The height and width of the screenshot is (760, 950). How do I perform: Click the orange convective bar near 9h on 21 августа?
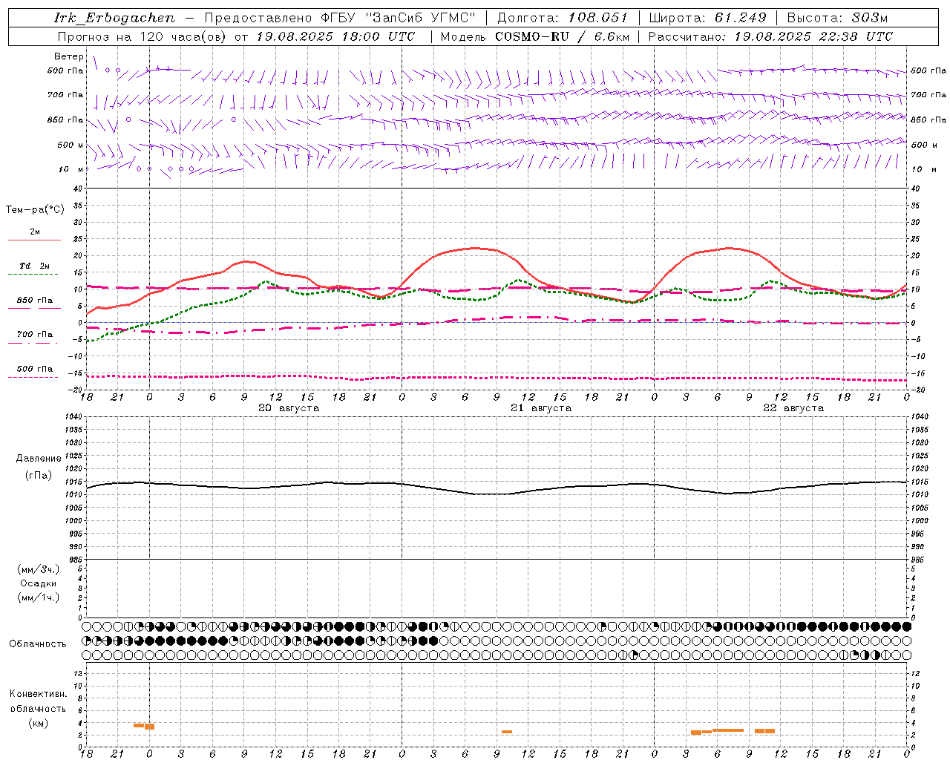[x=507, y=732]
